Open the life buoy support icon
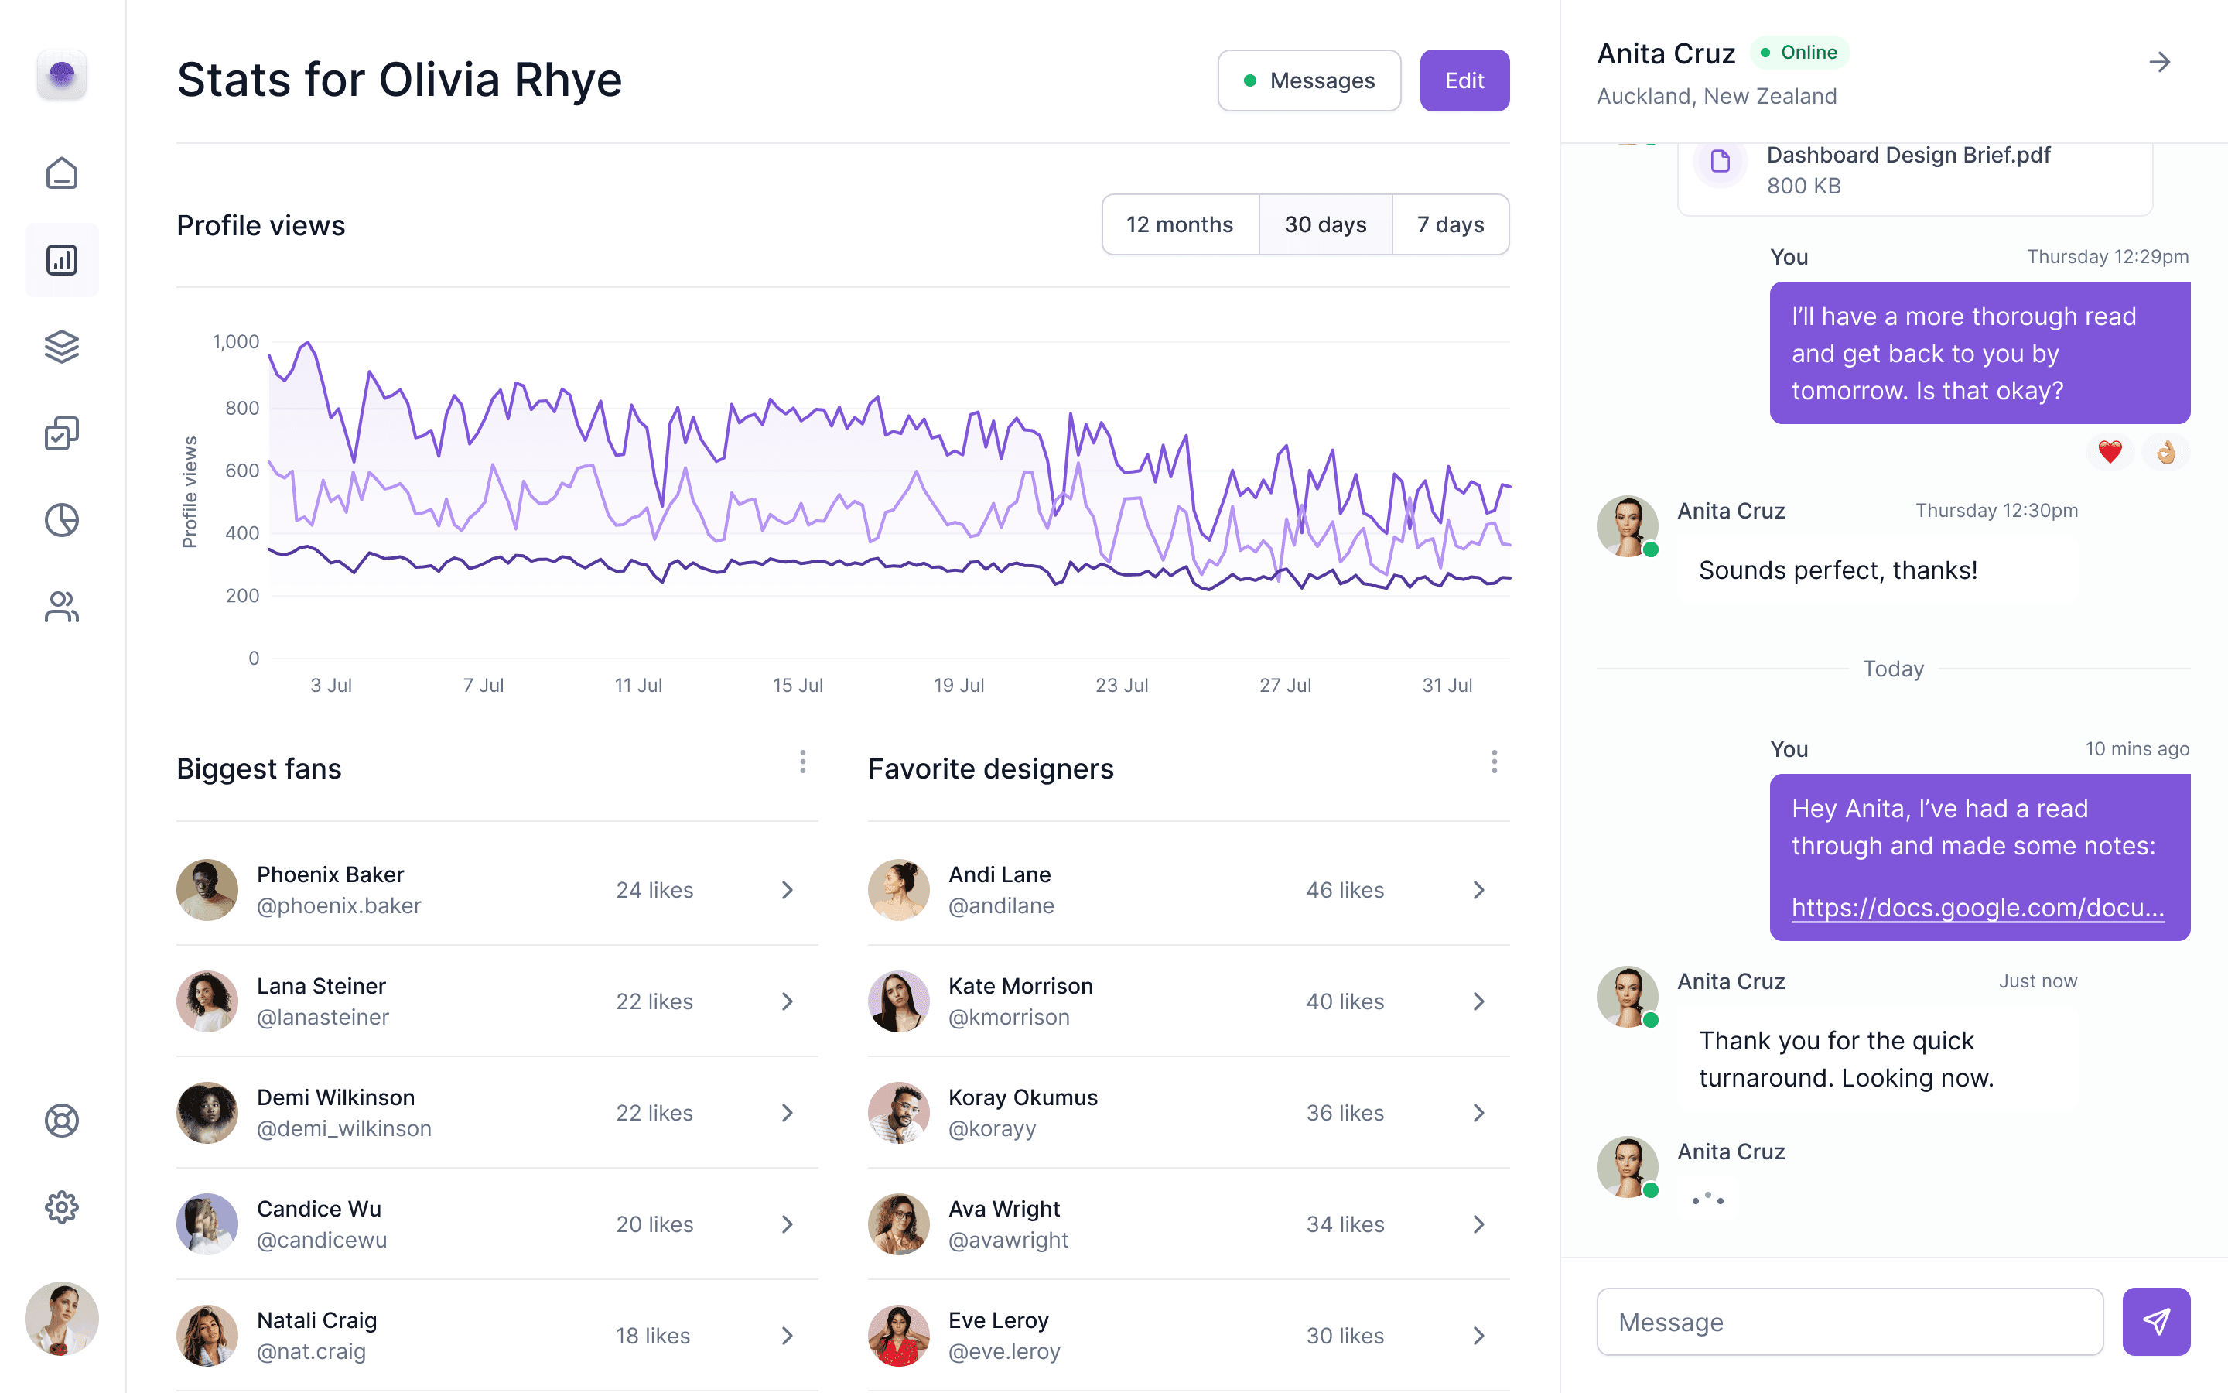The height and width of the screenshot is (1393, 2228). [62, 1121]
